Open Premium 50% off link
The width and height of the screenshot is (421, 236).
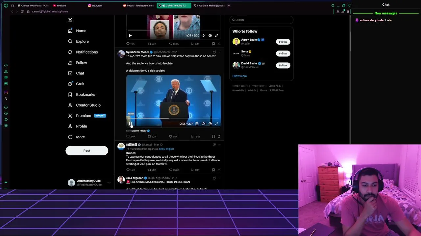coord(87,116)
